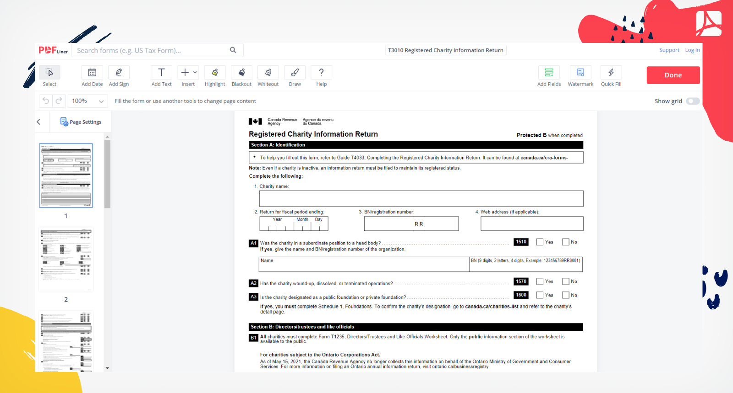Click the fiscal period ending date field
Screen dimensions: 733x393
294,223
